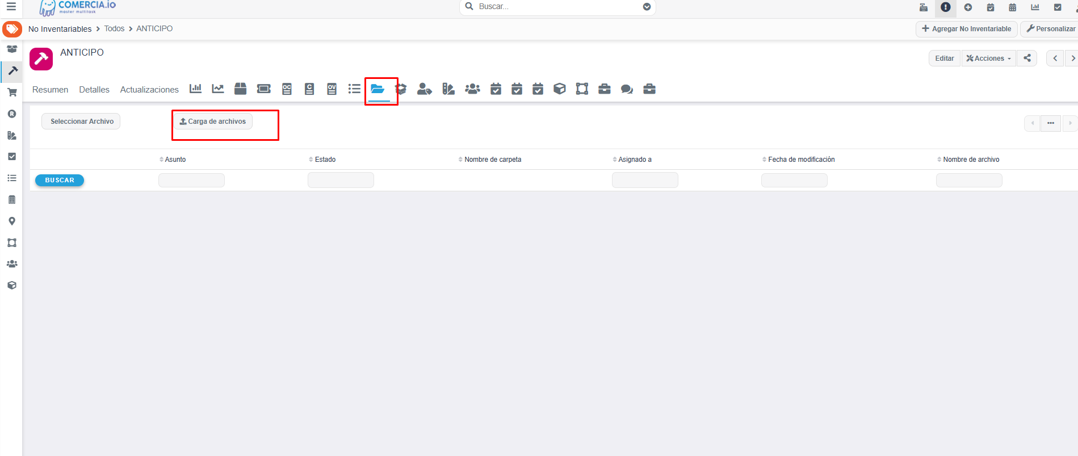The image size is (1078, 456).
Task: Open the OV document tab icon
Action: point(332,89)
